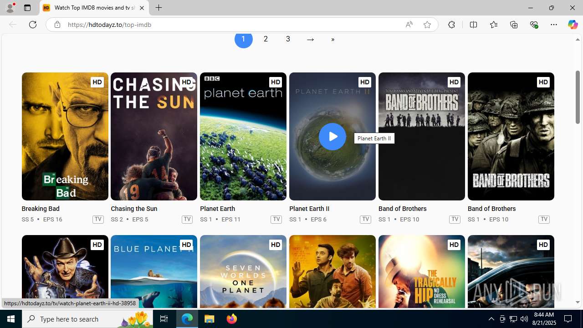Open Task View on the taskbar

point(164,319)
